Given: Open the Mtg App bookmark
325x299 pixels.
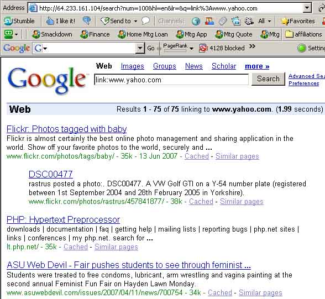Looking at the screenshot, I should [191, 34].
